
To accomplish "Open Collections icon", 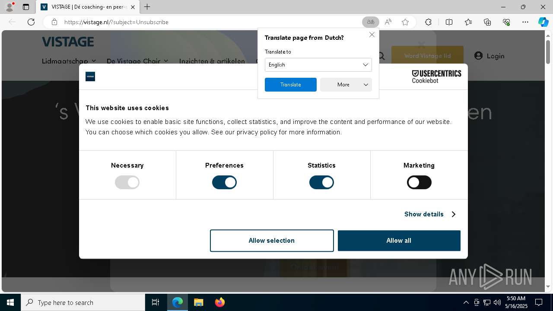I will (x=487, y=22).
